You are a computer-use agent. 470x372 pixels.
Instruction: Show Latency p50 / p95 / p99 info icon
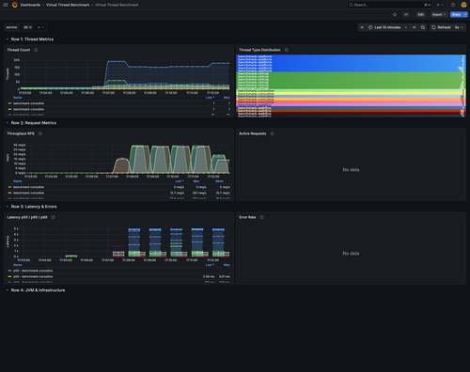point(53,217)
